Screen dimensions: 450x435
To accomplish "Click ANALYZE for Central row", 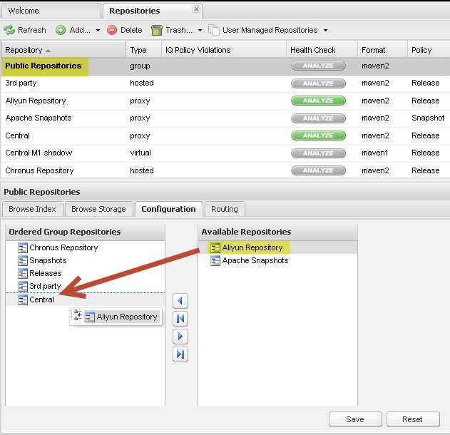I will [x=318, y=135].
